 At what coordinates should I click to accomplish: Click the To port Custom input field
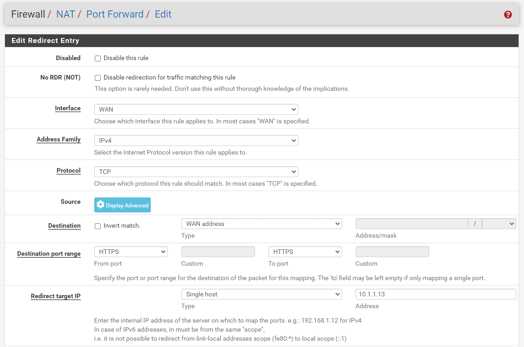[392, 252]
